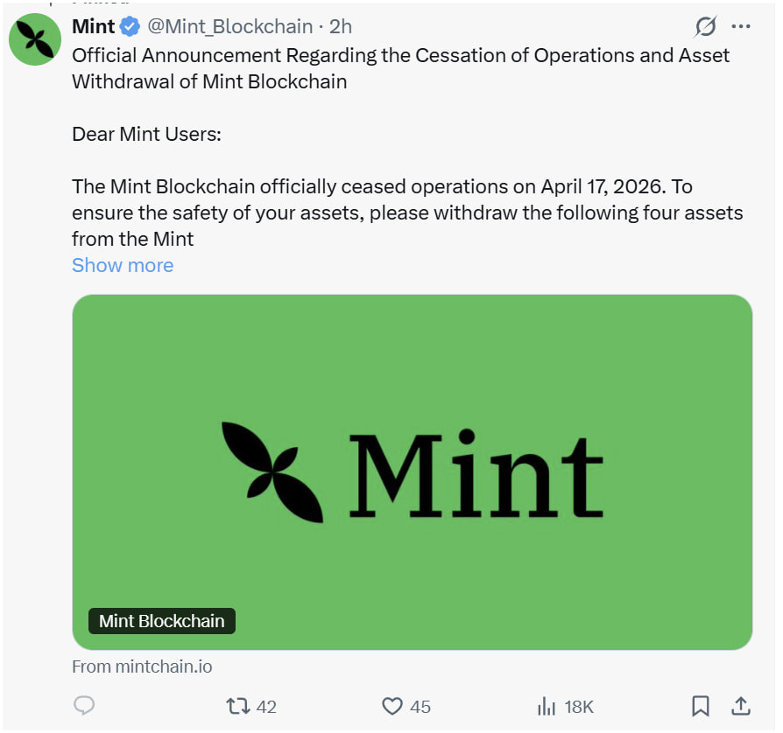Screen dimensions: 783x733
Task: Click the blue verified badge
Action: (130, 27)
